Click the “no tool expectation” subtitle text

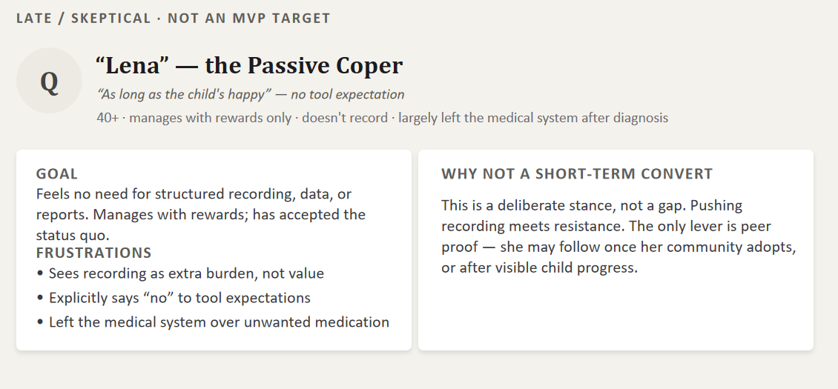(x=348, y=95)
